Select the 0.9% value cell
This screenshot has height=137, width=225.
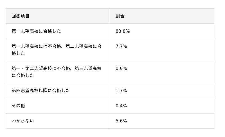click(121, 69)
